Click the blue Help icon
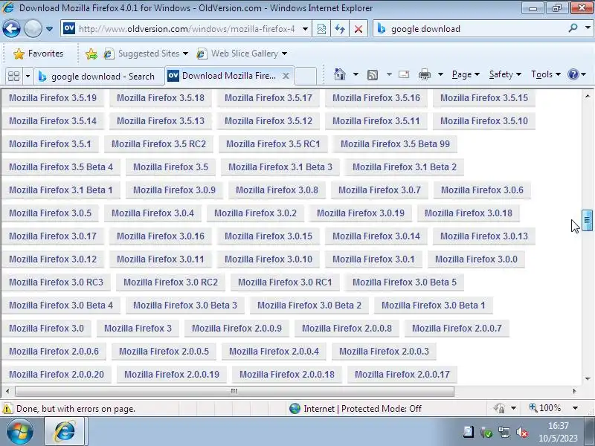 tap(573, 74)
